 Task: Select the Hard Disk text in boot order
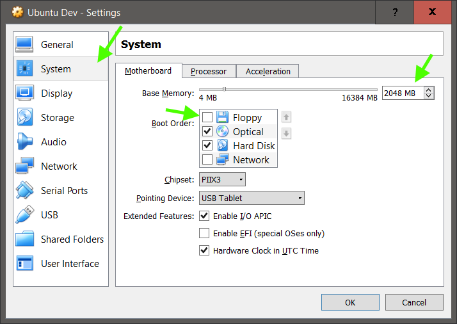[x=254, y=145]
